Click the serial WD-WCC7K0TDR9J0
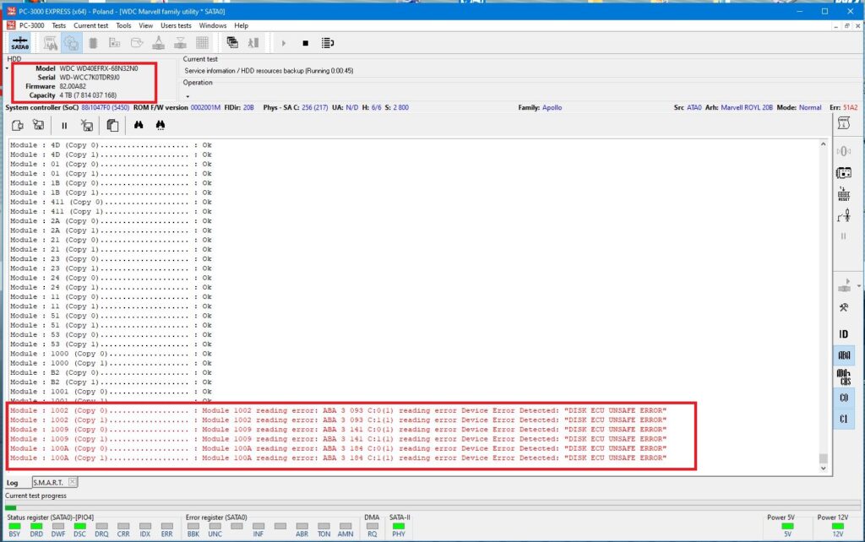Image resolution: width=865 pixels, height=542 pixels. 90,77
